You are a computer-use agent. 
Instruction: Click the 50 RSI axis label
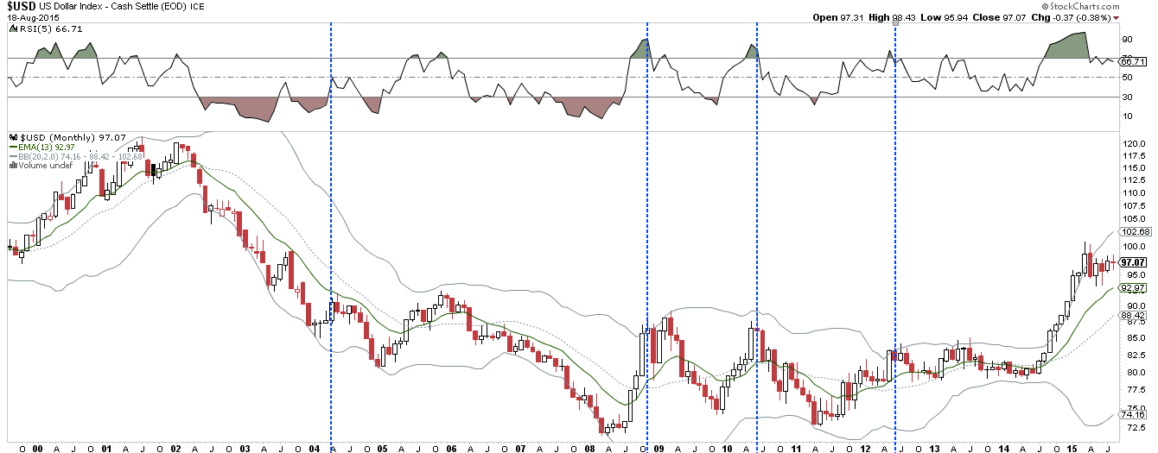[x=1127, y=78]
